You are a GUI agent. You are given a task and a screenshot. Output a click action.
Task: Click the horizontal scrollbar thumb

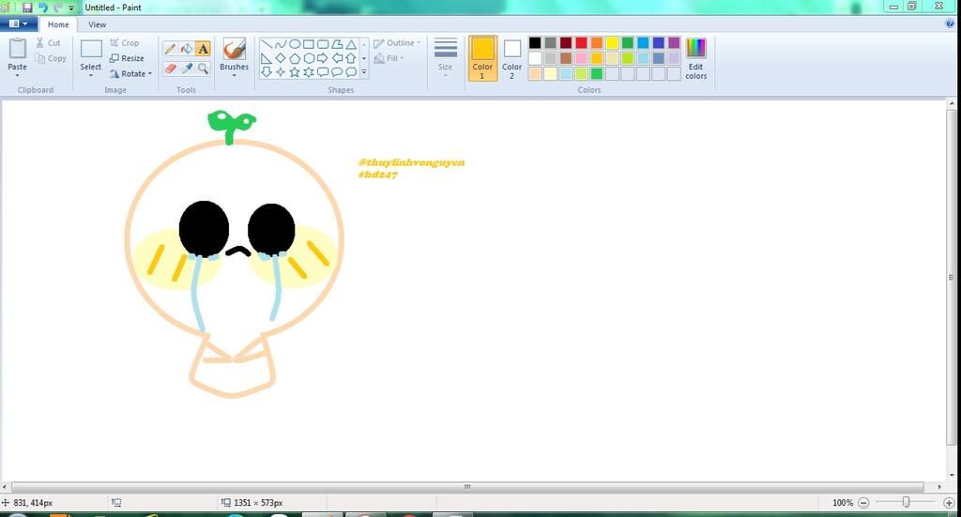[467, 486]
